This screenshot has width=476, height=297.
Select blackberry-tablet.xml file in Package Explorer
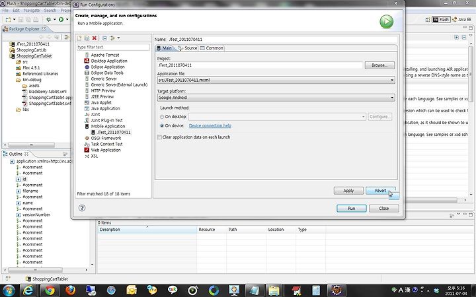click(x=48, y=92)
